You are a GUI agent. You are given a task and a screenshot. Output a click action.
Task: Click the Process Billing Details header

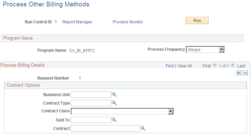click(x=22, y=65)
